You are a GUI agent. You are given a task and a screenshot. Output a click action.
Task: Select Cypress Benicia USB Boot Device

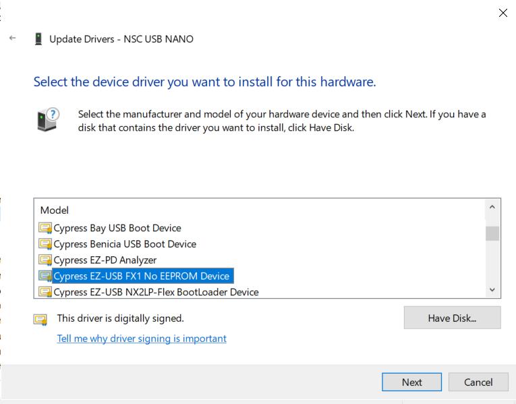coord(125,244)
